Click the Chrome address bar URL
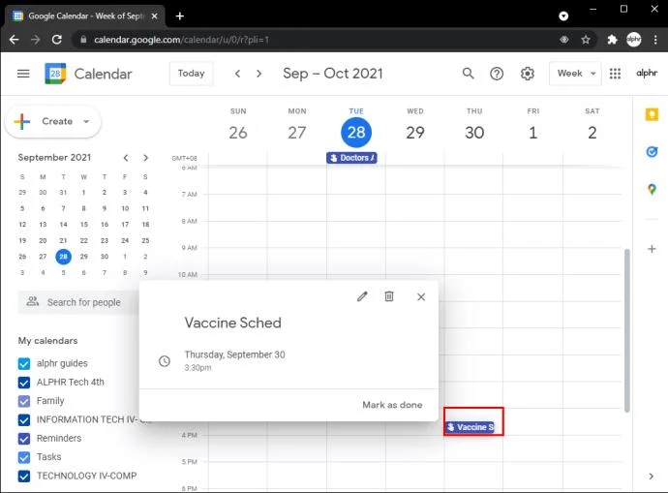 point(181,40)
